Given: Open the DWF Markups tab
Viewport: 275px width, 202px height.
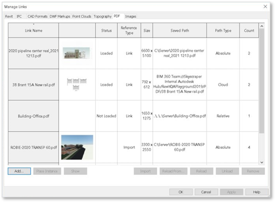Looking at the screenshot, I should pyautogui.click(x=60, y=17).
